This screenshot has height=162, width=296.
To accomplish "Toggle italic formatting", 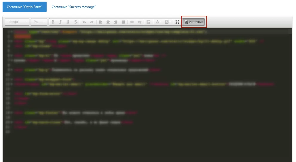I will coord(60,22).
